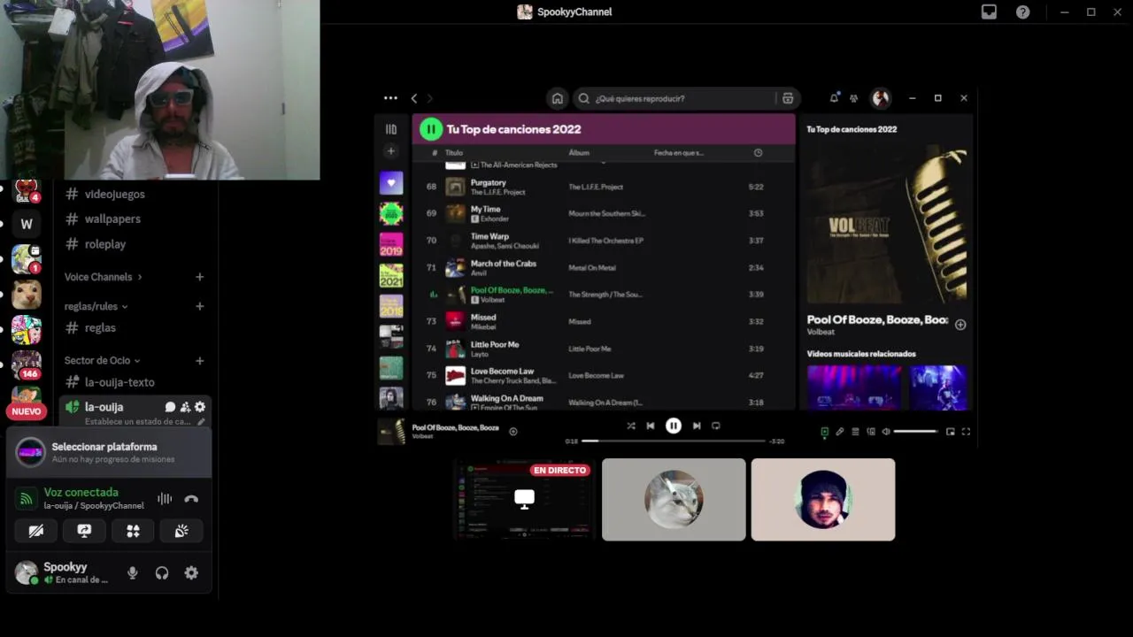
Task: Click Seleccionar plataforma quest banner
Action: (x=108, y=452)
